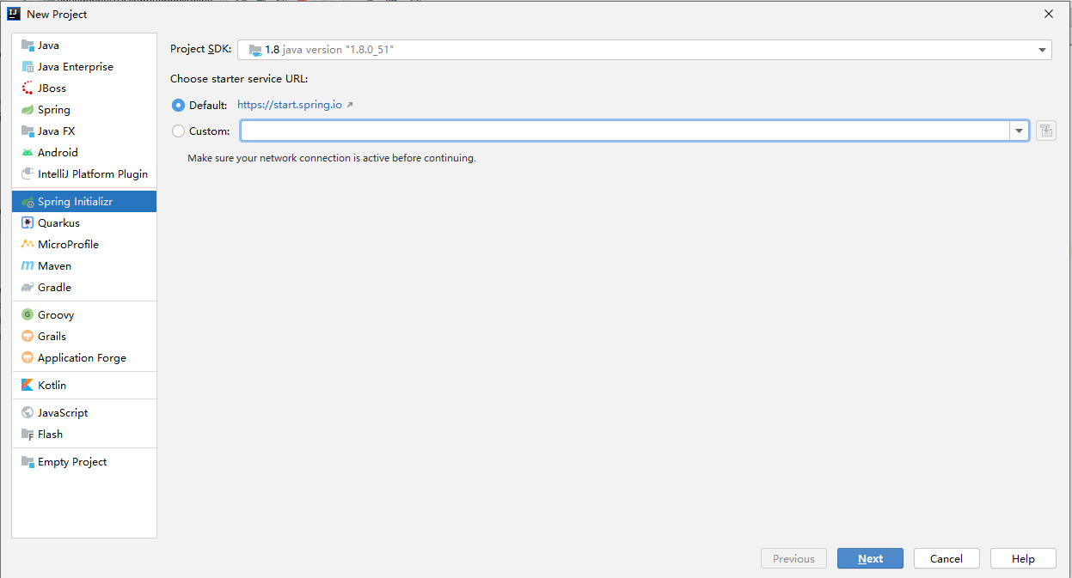Viewport: 1072px width, 578px height.
Task: Click the Quarkus icon
Action: click(28, 223)
